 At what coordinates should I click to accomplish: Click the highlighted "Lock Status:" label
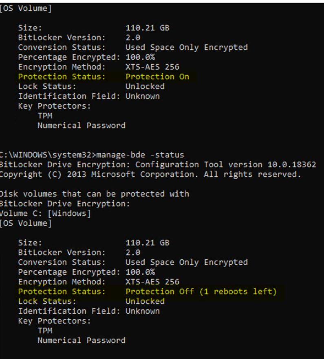[x=47, y=301]
